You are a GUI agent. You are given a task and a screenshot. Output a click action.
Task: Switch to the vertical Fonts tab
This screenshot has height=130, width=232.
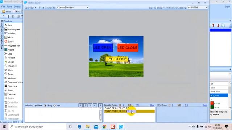[1, 29]
